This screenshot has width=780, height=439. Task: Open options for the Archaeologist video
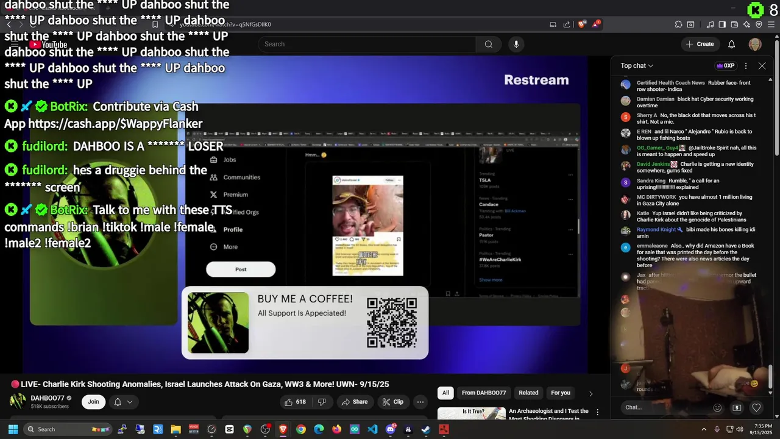[597, 413]
